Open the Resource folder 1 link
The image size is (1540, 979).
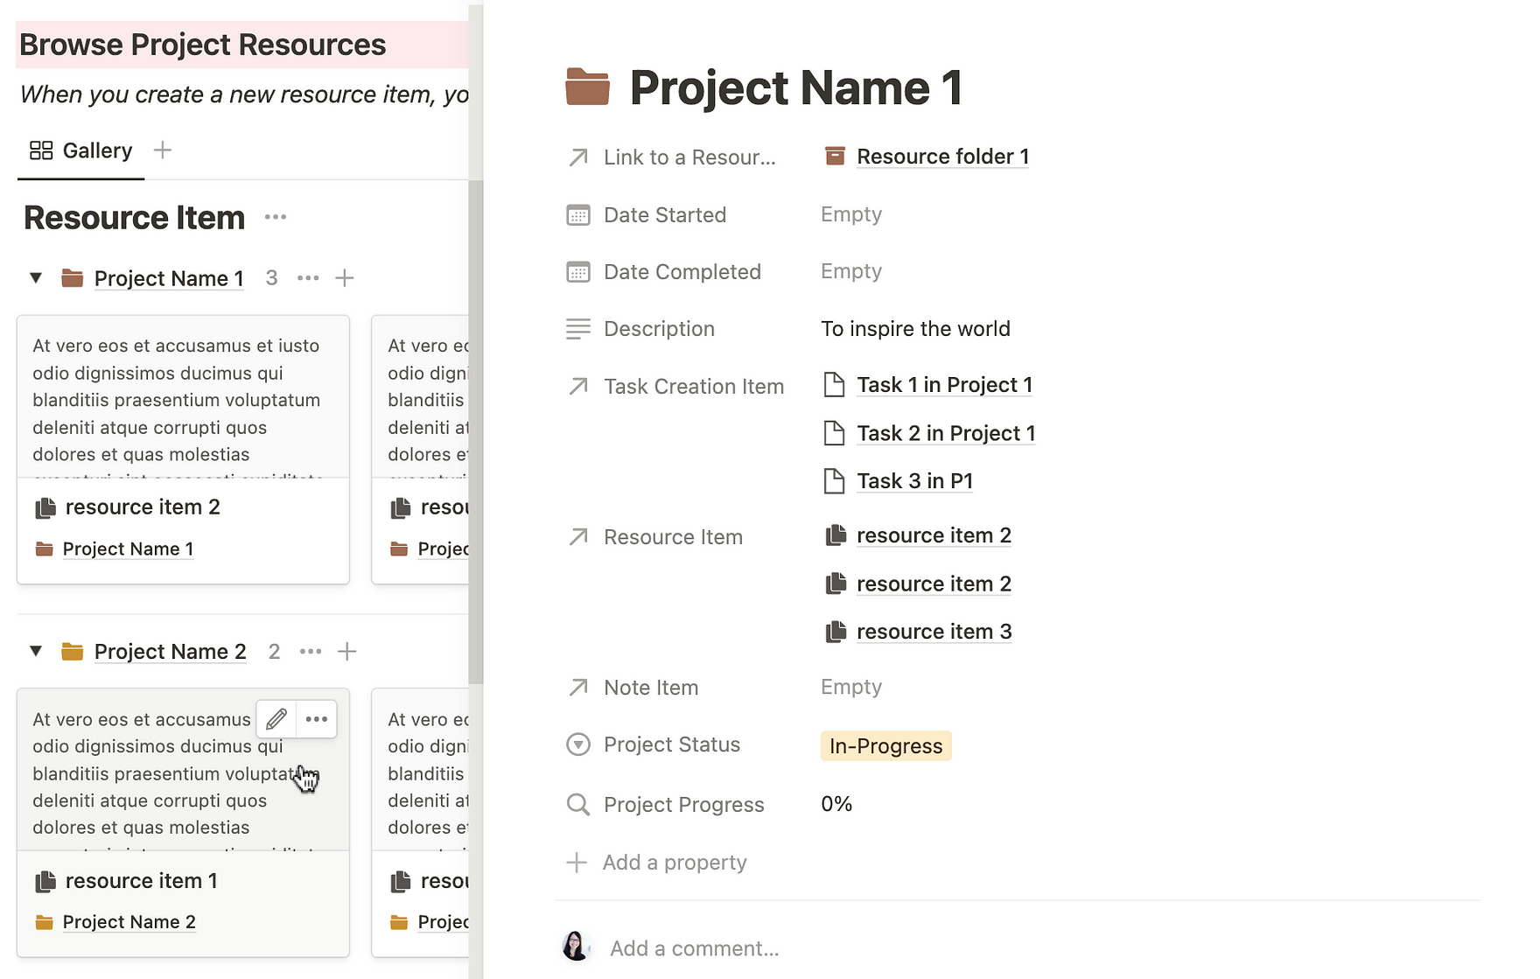[942, 157]
